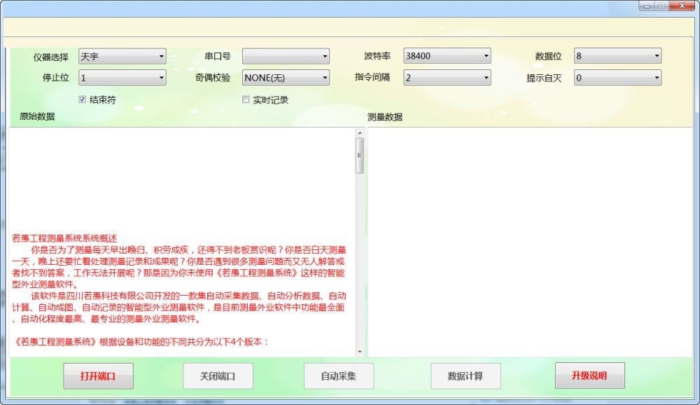700x405 pixels.
Task: Open the 升级说明 button
Action: coord(589,376)
